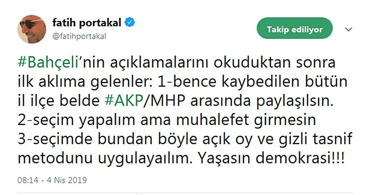Click the Yaşasın demokrasi!!! closing text
Viewport: 370px width, 195px height.
(x=271, y=159)
